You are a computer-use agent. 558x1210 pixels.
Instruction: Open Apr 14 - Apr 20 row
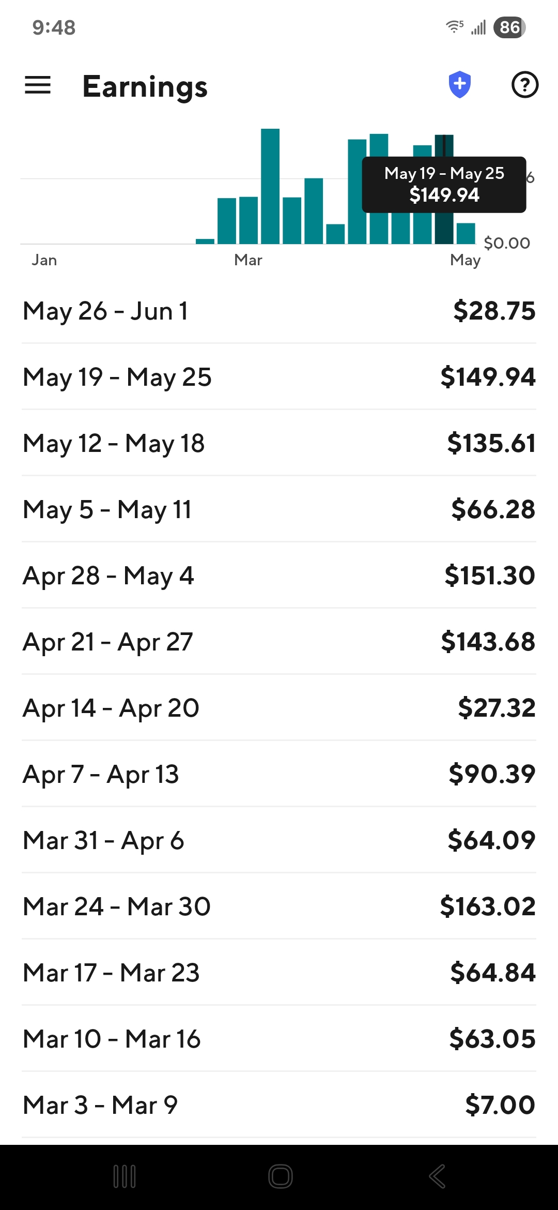click(x=279, y=708)
